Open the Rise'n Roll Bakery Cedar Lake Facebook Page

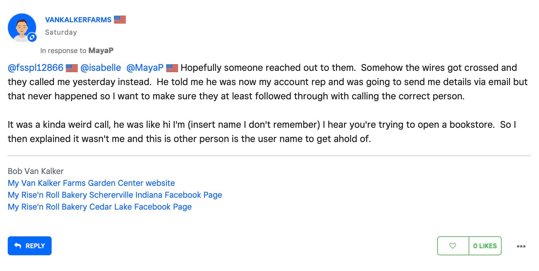click(99, 207)
